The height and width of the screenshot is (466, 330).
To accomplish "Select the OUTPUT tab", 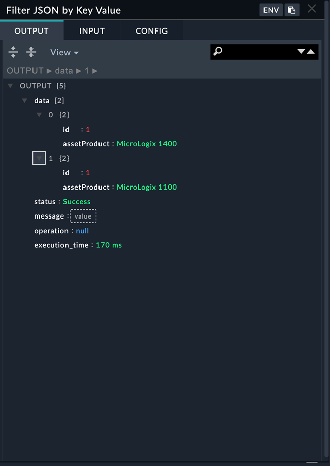I will pos(31,31).
